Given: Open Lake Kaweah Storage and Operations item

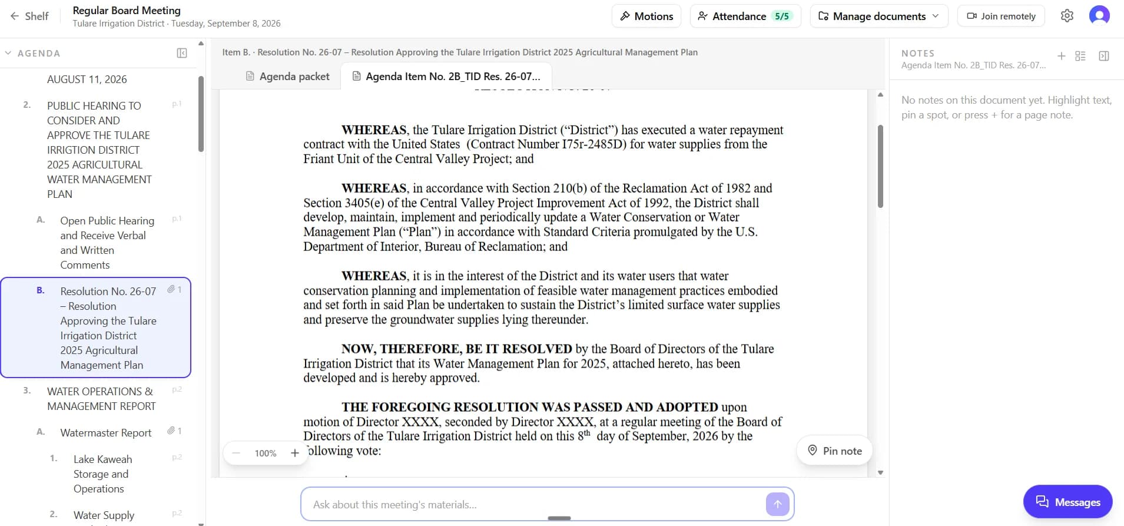Looking at the screenshot, I should [102, 474].
